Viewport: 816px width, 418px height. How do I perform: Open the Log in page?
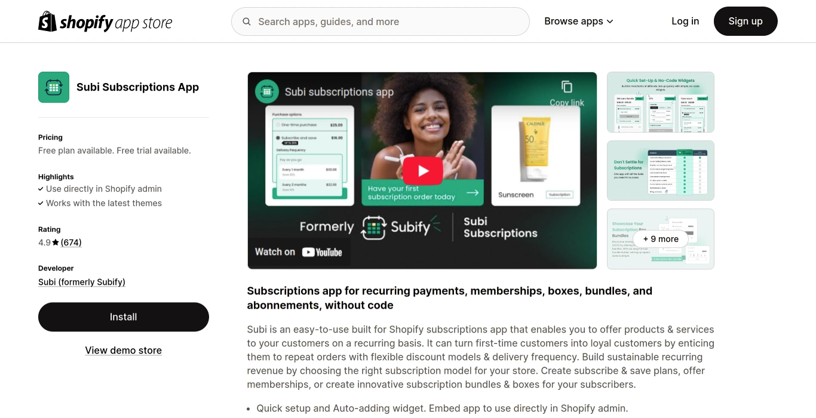pos(685,21)
